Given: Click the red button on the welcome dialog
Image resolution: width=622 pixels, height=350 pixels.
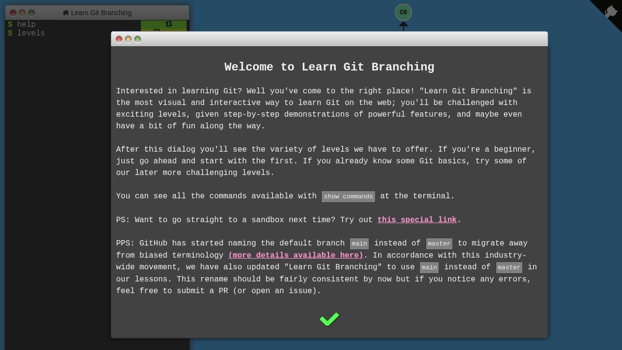Looking at the screenshot, I should click(119, 39).
